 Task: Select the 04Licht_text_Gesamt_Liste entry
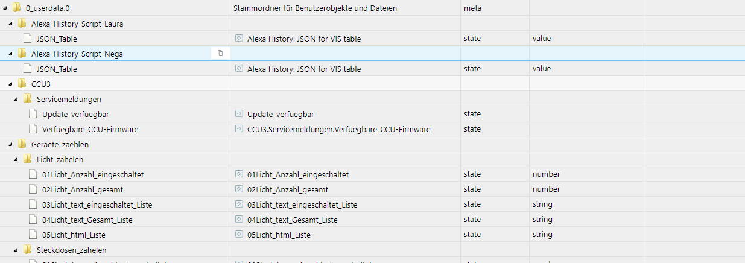pyautogui.click(x=87, y=220)
